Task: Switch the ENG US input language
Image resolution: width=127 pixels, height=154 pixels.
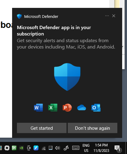Action: coord(86,148)
